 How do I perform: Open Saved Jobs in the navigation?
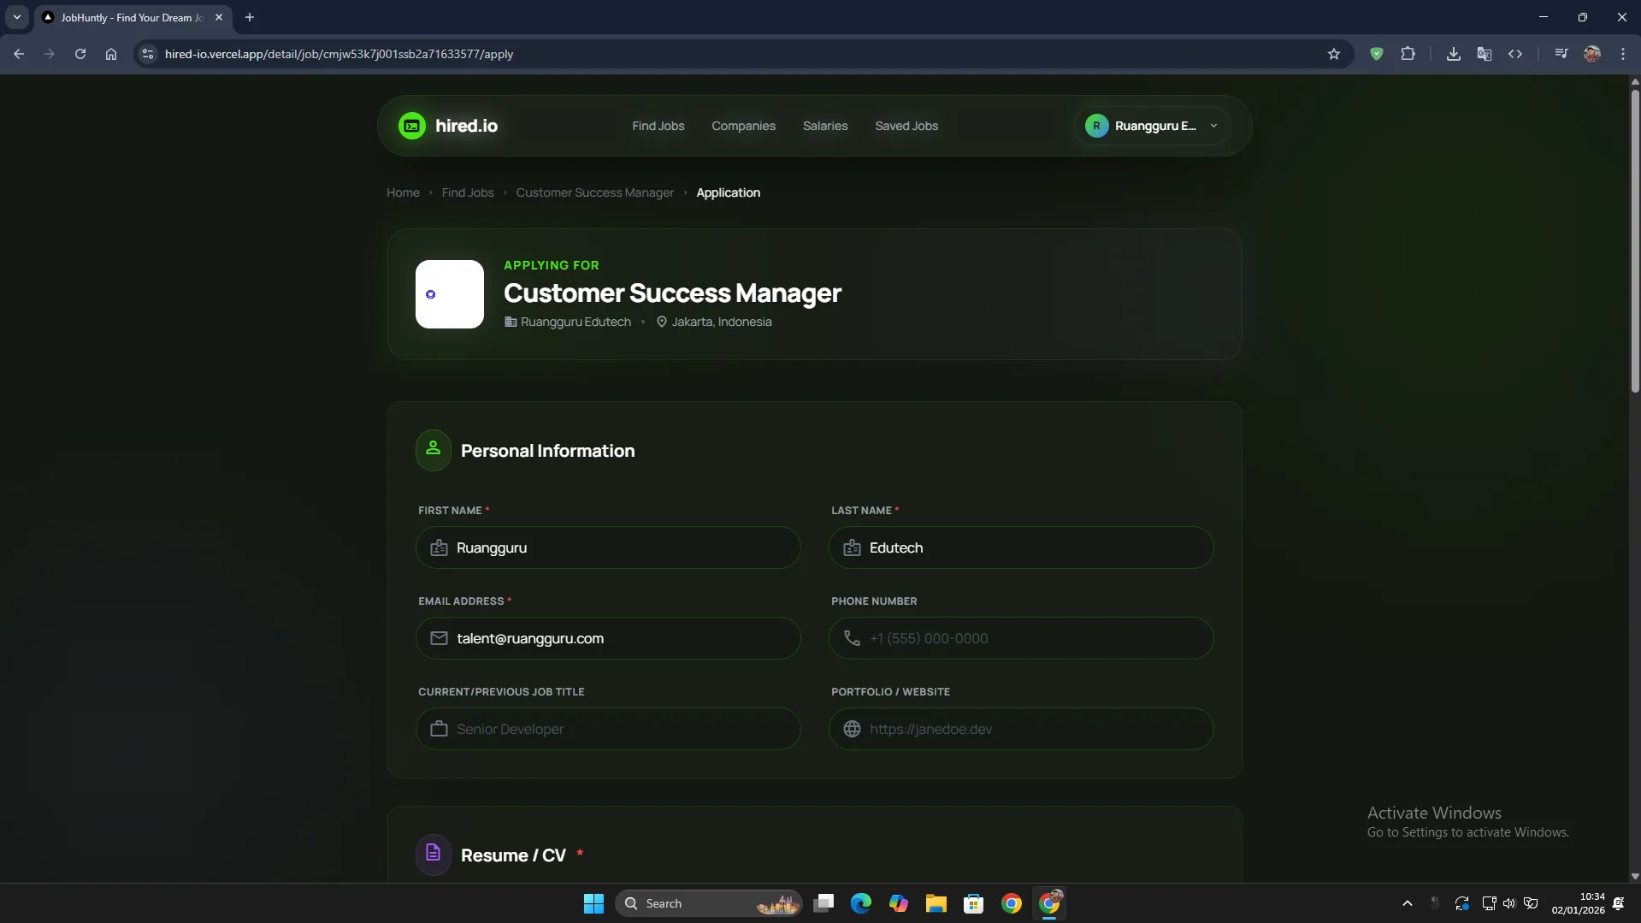point(906,126)
